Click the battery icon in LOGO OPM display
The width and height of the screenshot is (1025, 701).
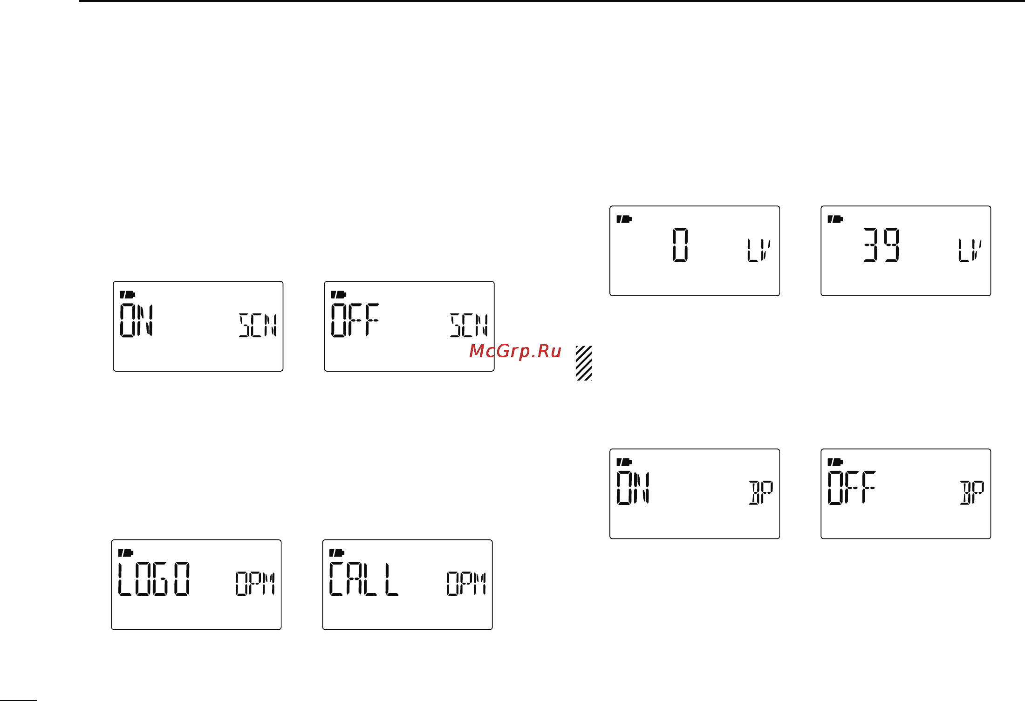click(126, 553)
